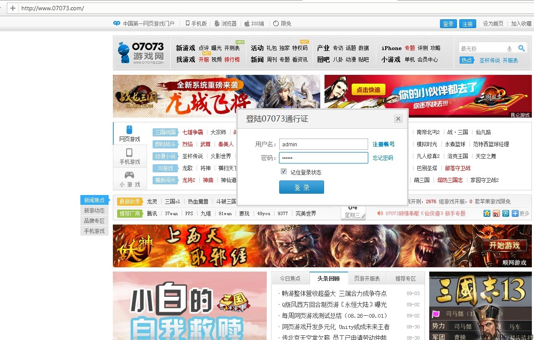Click the 开测表 link
This screenshot has height=340, width=534.
(232, 48)
